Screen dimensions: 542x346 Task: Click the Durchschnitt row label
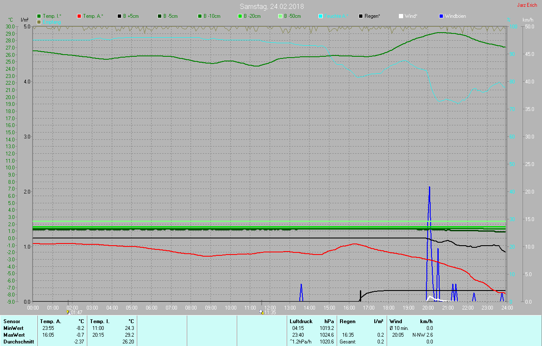coord(19,342)
